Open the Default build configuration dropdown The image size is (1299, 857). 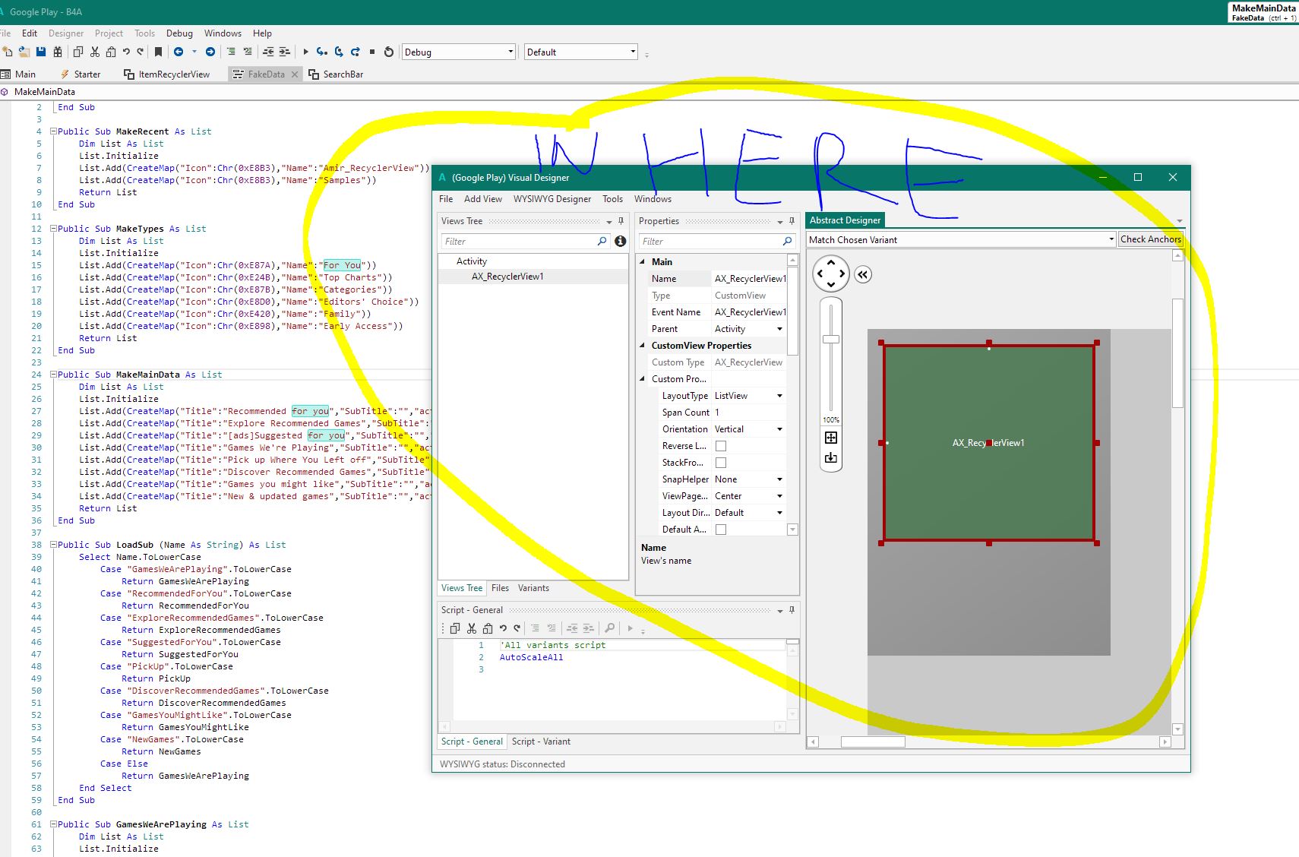(581, 52)
